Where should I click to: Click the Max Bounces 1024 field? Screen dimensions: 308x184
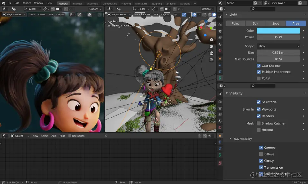278,59
